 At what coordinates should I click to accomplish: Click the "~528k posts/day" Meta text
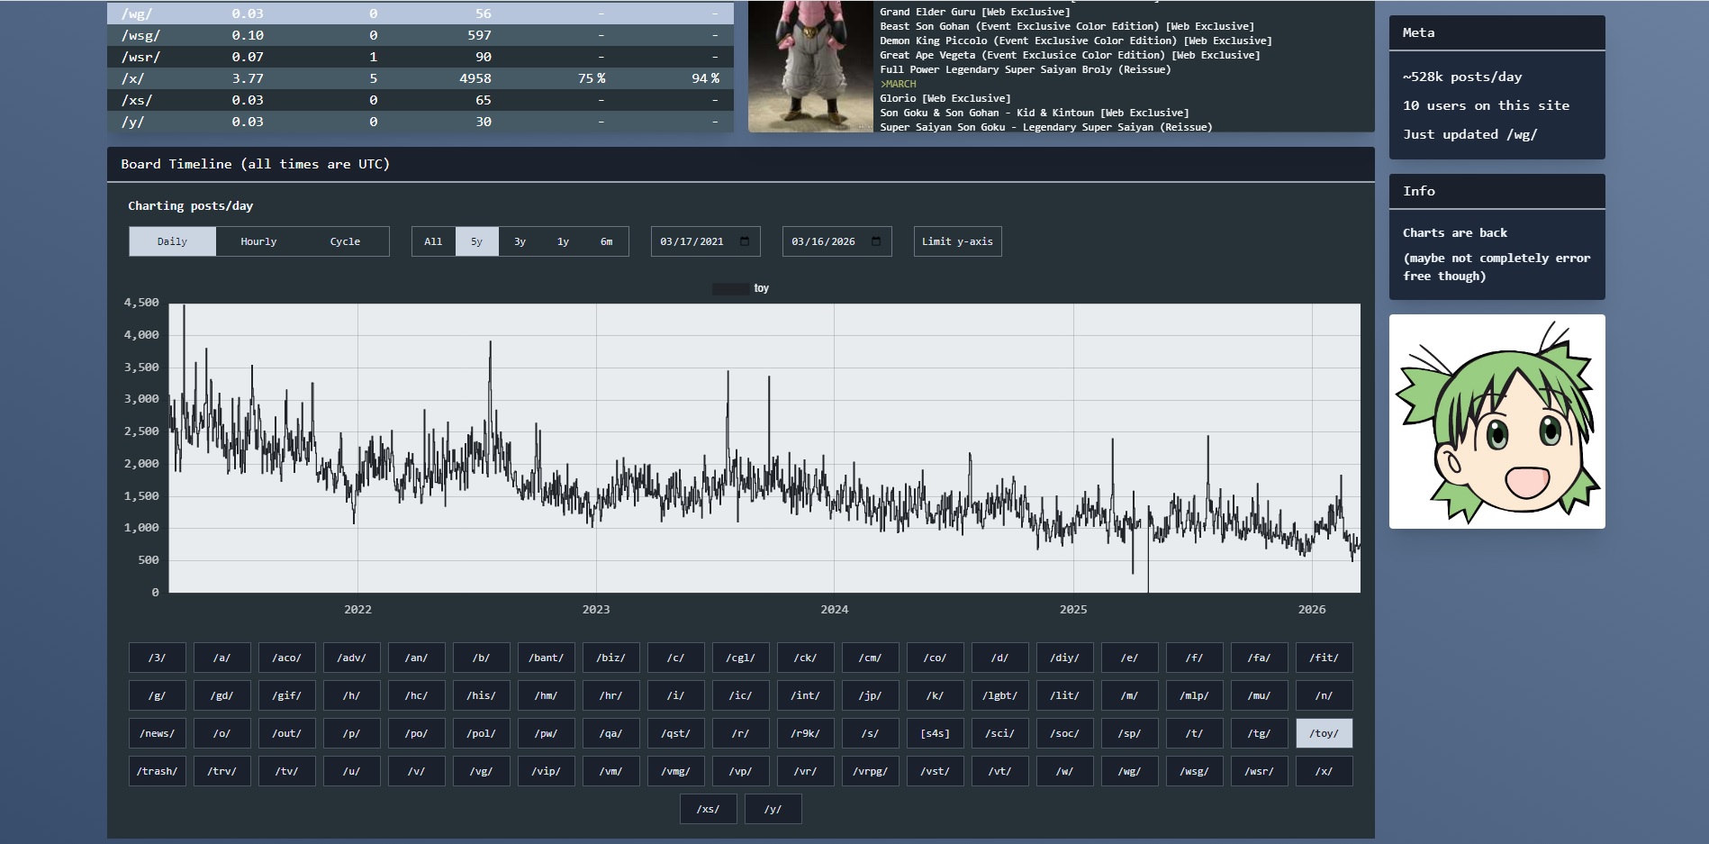[x=1462, y=77]
